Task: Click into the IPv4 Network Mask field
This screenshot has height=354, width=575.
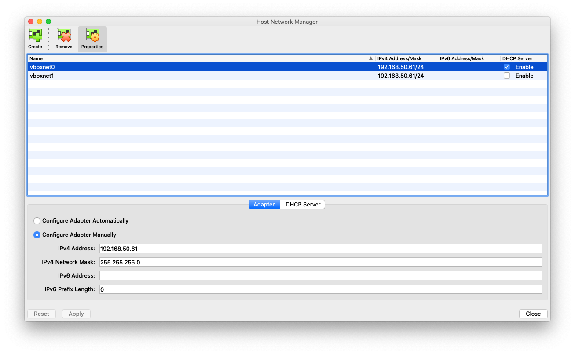Action: tap(320, 262)
